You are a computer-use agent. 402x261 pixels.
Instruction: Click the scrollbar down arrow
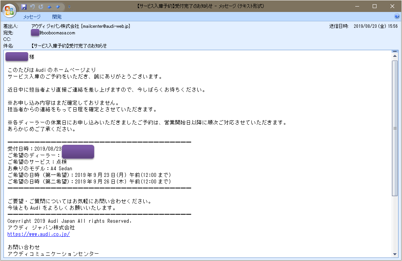[x=395, y=254]
